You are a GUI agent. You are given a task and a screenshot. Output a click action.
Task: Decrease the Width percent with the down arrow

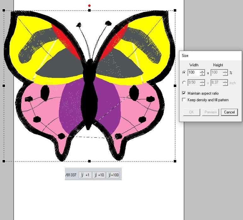(202, 74)
